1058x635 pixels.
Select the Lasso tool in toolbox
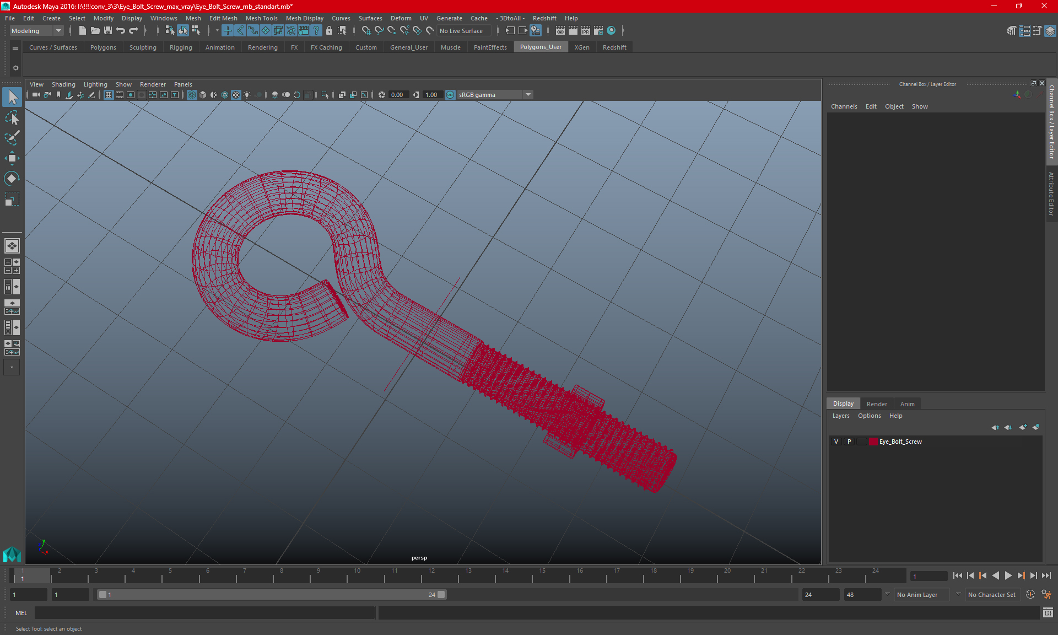tap(12, 118)
